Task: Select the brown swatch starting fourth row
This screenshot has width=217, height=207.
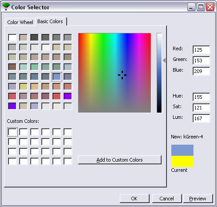Action: [x=12, y=67]
